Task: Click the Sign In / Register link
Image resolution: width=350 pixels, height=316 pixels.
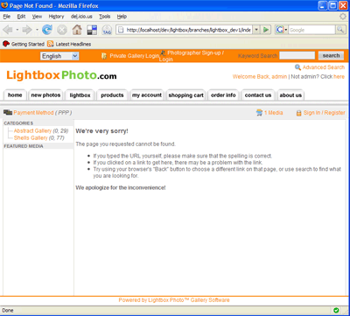Action: (324, 113)
